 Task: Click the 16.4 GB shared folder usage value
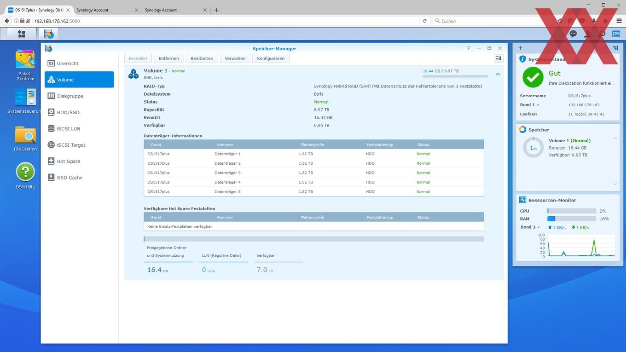pyautogui.click(x=157, y=270)
